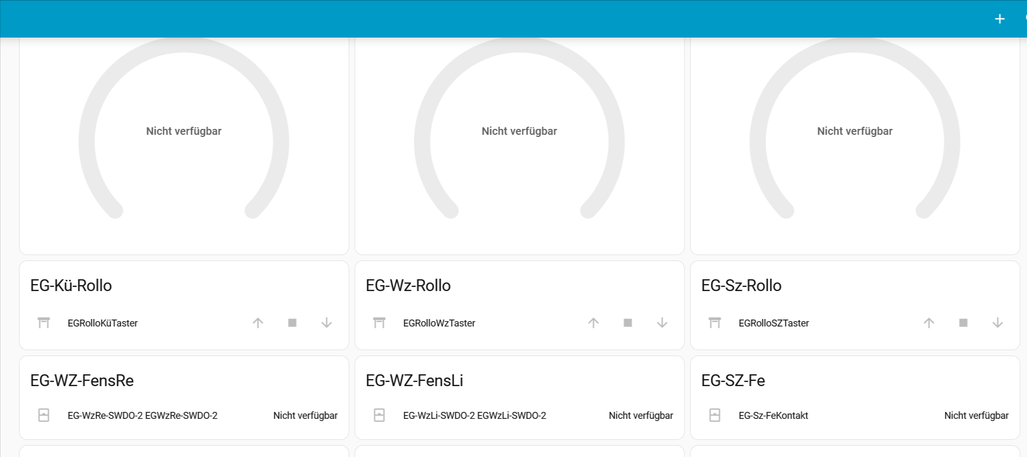Screen dimensions: 1027x457
Task: Stop the EGRolloKüTaster blind movement
Action: pyautogui.click(x=292, y=323)
